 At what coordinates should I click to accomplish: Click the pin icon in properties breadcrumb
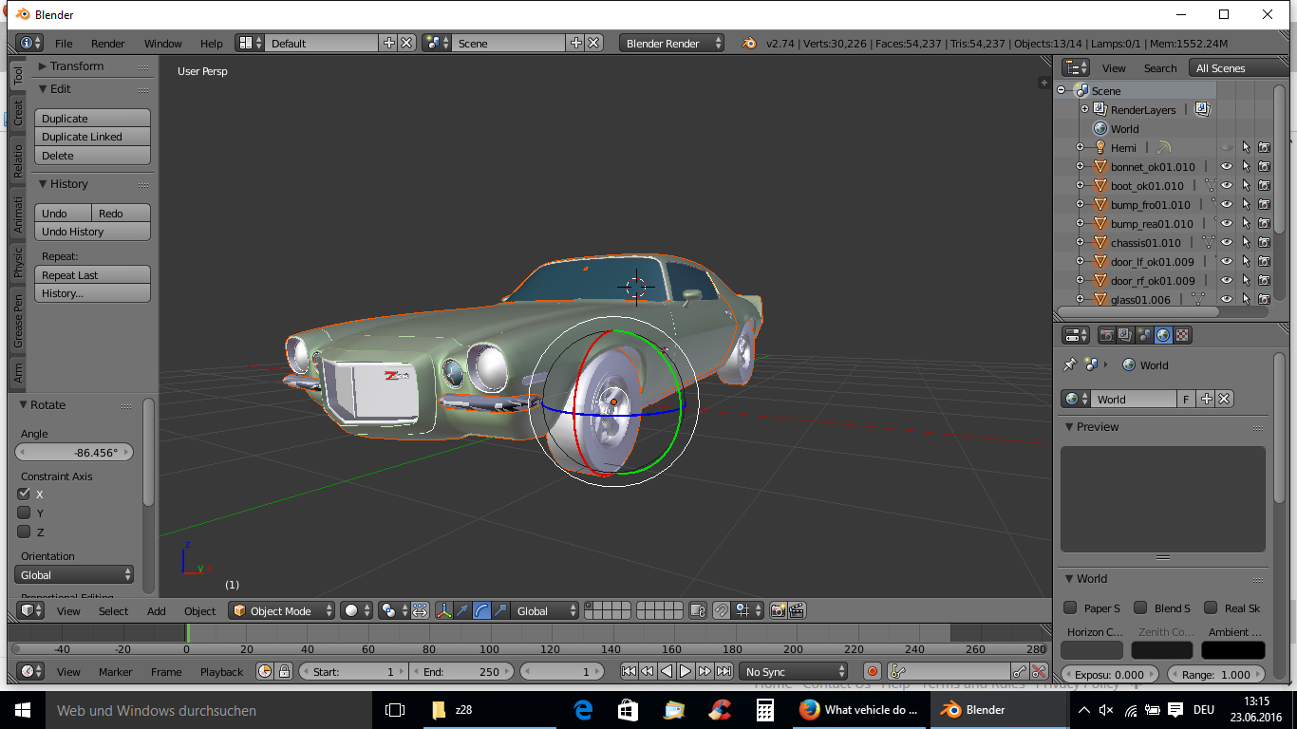[x=1070, y=365]
